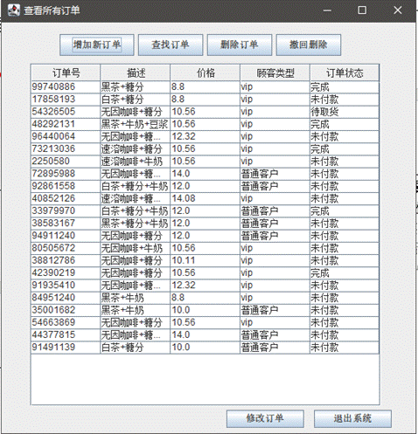Viewport: 418px width, 434px height.
Task: Click the price cell 14.08 of order 40852126
Action: pyautogui.click(x=205, y=198)
